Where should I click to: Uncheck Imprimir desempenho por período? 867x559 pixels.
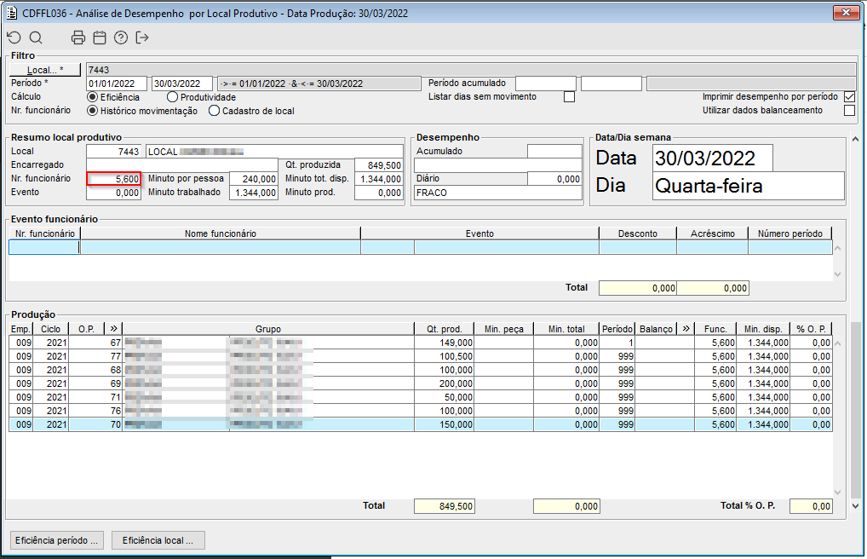click(849, 97)
